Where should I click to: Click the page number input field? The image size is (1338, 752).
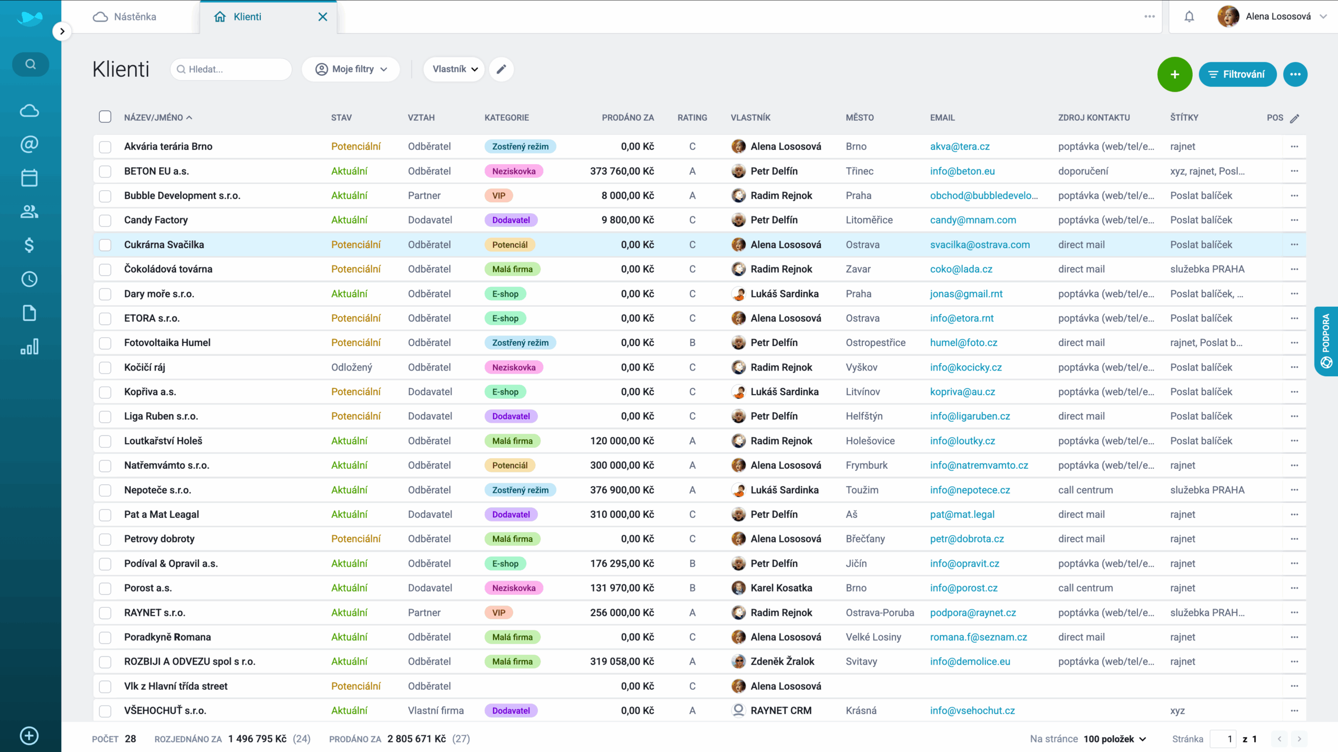tap(1224, 739)
